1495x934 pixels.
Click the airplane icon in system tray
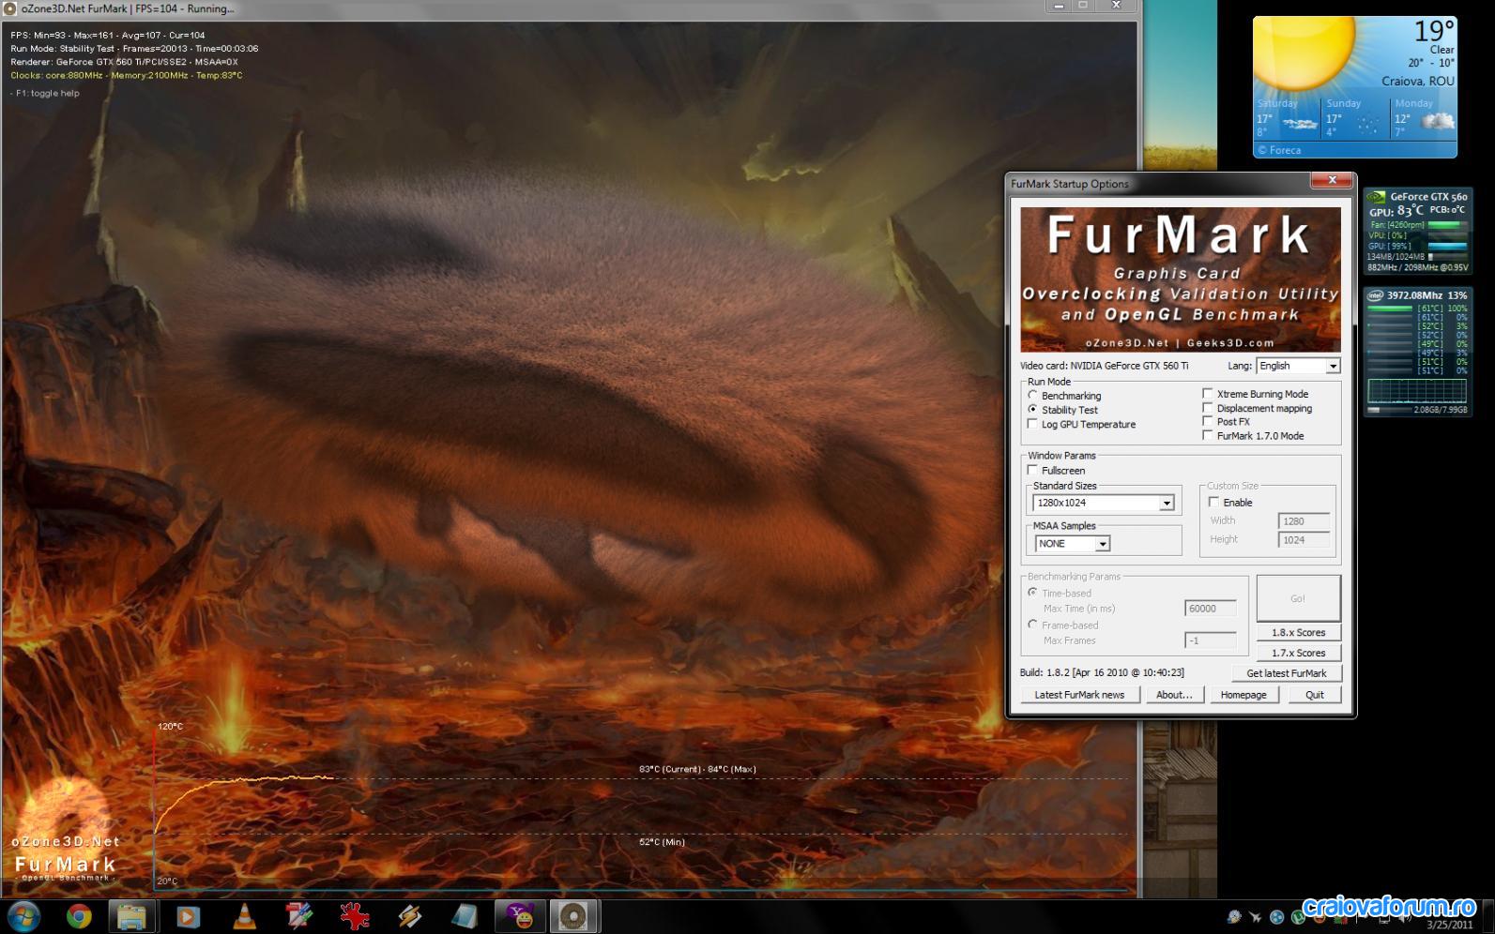click(x=1255, y=917)
